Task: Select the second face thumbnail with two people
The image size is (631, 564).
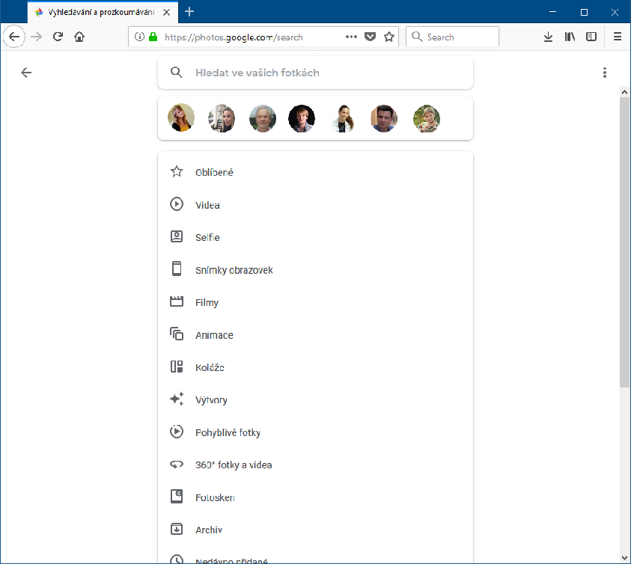Action: 222,118
